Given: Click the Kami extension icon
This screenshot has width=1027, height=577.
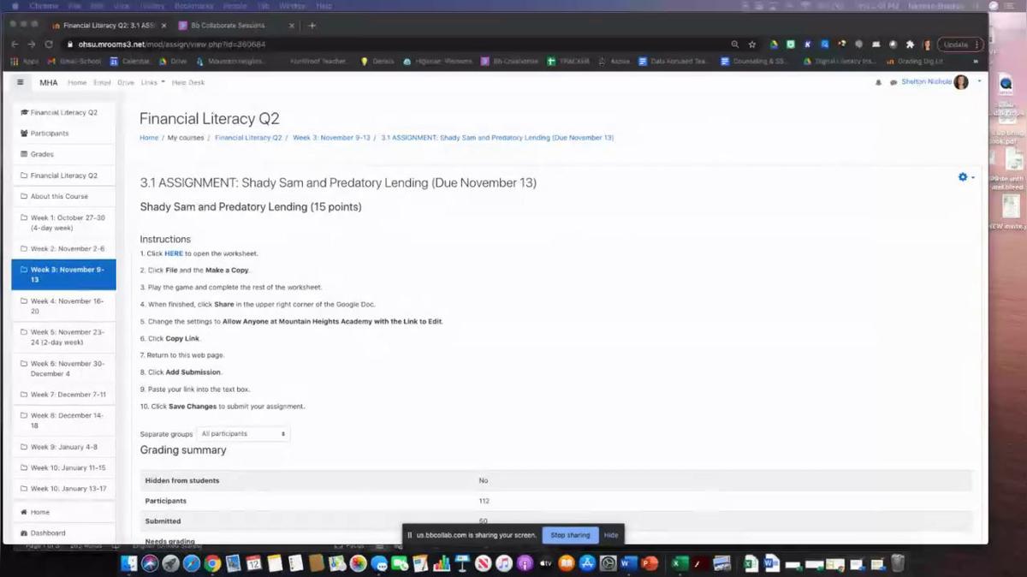Looking at the screenshot, I should point(807,44).
